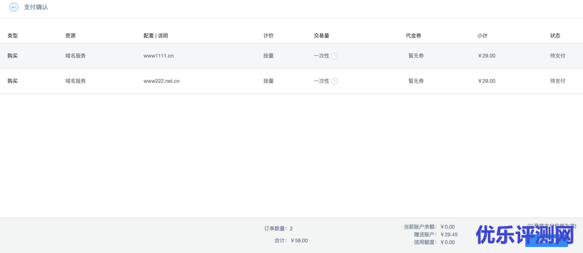Click the clock icon in the www1111.cn row
The width and height of the screenshot is (583, 253).
tap(335, 56)
